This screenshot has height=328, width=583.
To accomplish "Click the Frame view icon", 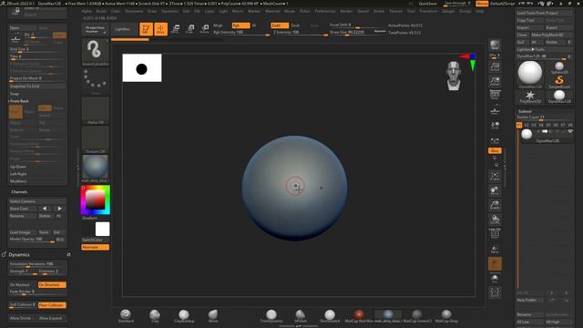I will point(495,176).
